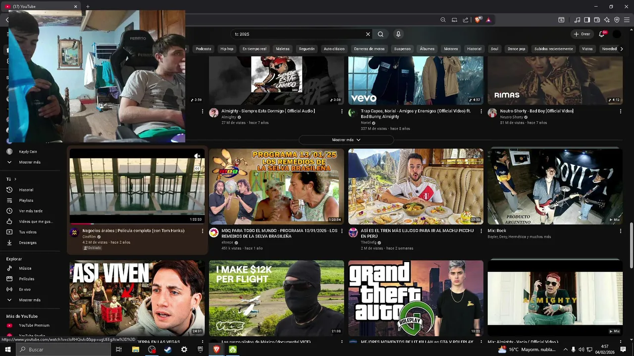Open options menu for Negocios árabes video
Screen dimensions: 634x356
202,231
